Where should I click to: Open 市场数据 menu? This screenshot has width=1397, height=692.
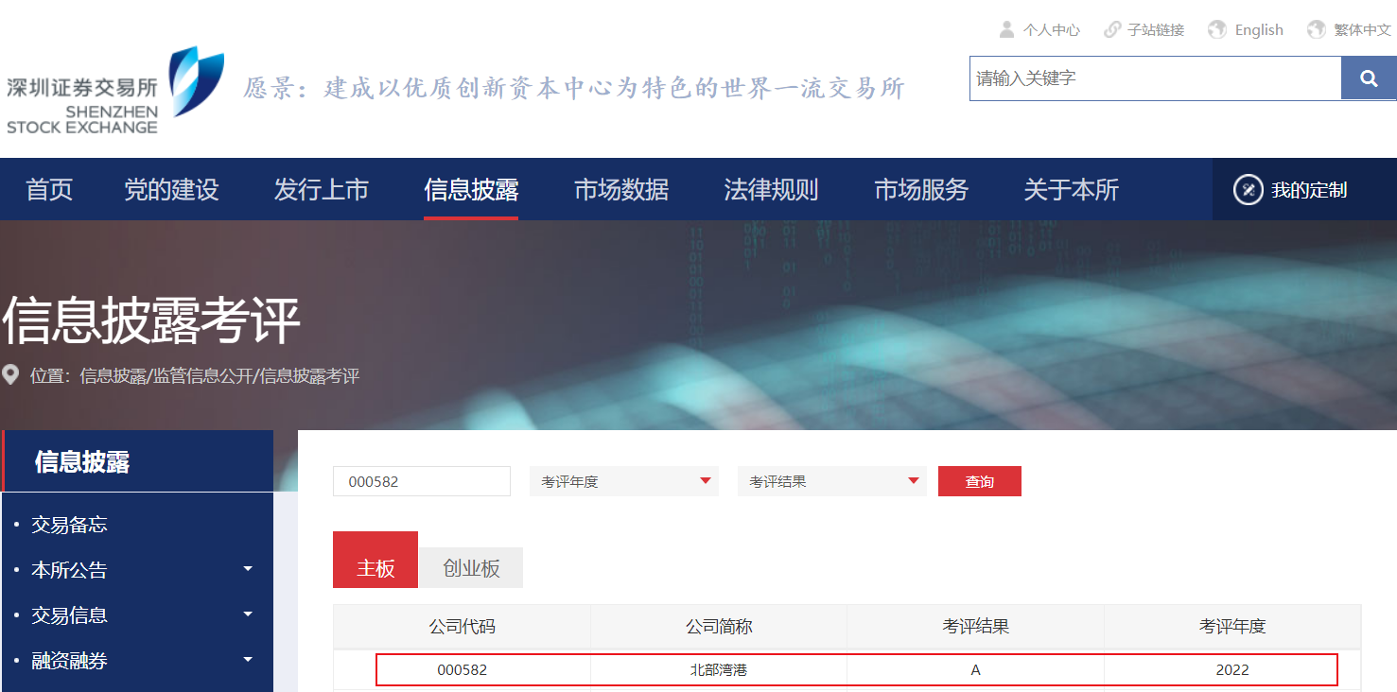[621, 190]
